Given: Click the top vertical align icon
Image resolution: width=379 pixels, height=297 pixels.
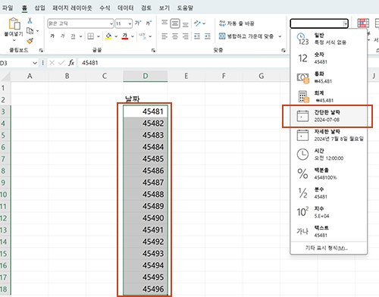Looking at the screenshot, I should point(164,23).
